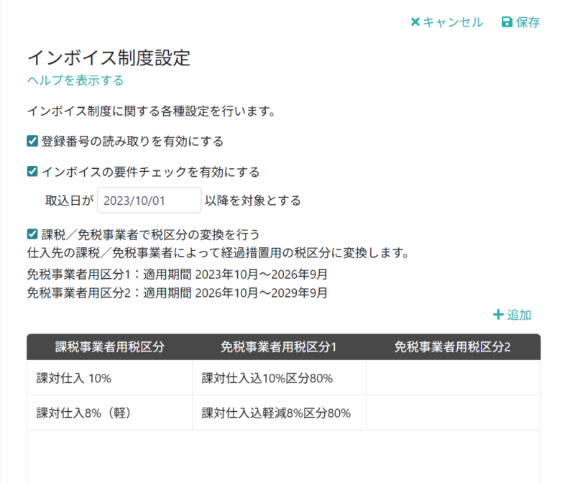Image resolution: width=575 pixels, height=483 pixels.
Task: Toggle 登録番号の読み取りを有効にする checkbox
Action: [x=32, y=141]
